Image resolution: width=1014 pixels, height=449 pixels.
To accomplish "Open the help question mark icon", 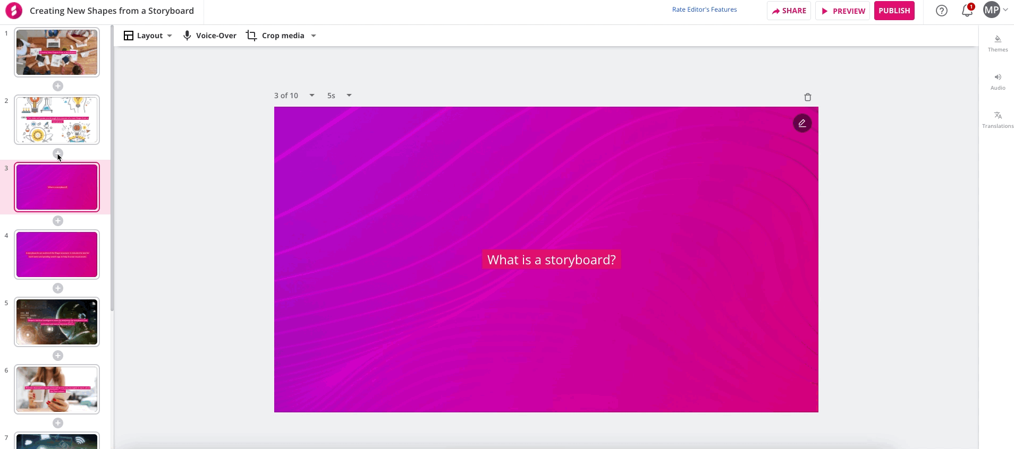I will [942, 11].
